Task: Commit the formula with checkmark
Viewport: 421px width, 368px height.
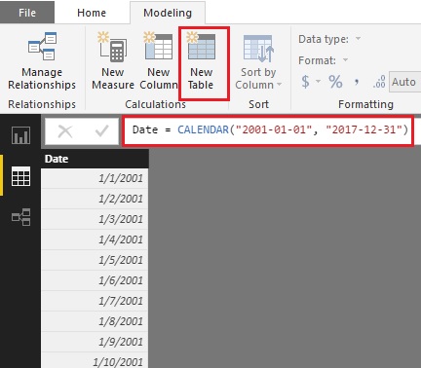Action: point(101,131)
